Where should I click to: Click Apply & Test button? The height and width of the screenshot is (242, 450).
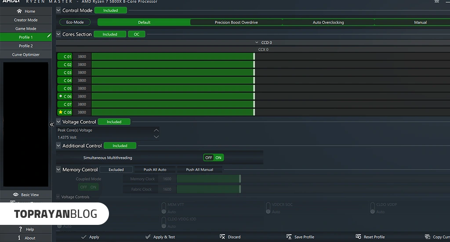click(160, 237)
